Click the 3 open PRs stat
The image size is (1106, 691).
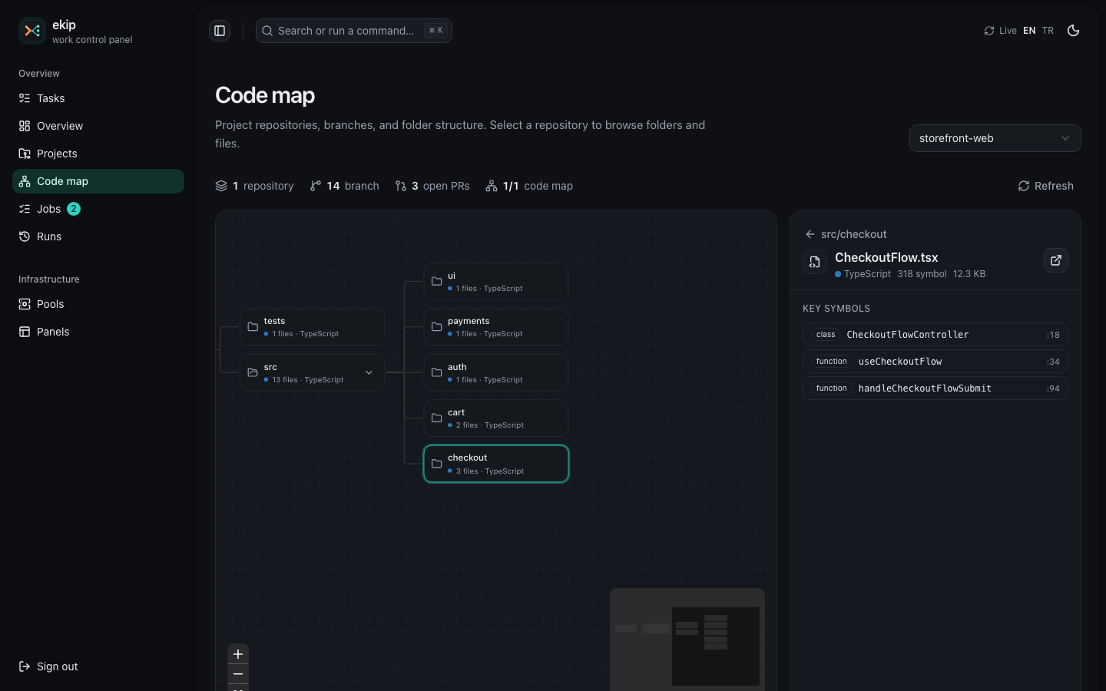[x=432, y=186]
